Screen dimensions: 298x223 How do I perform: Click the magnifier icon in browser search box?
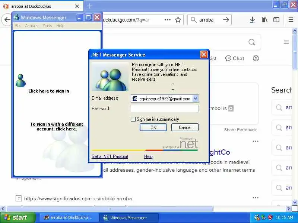tap(193, 20)
